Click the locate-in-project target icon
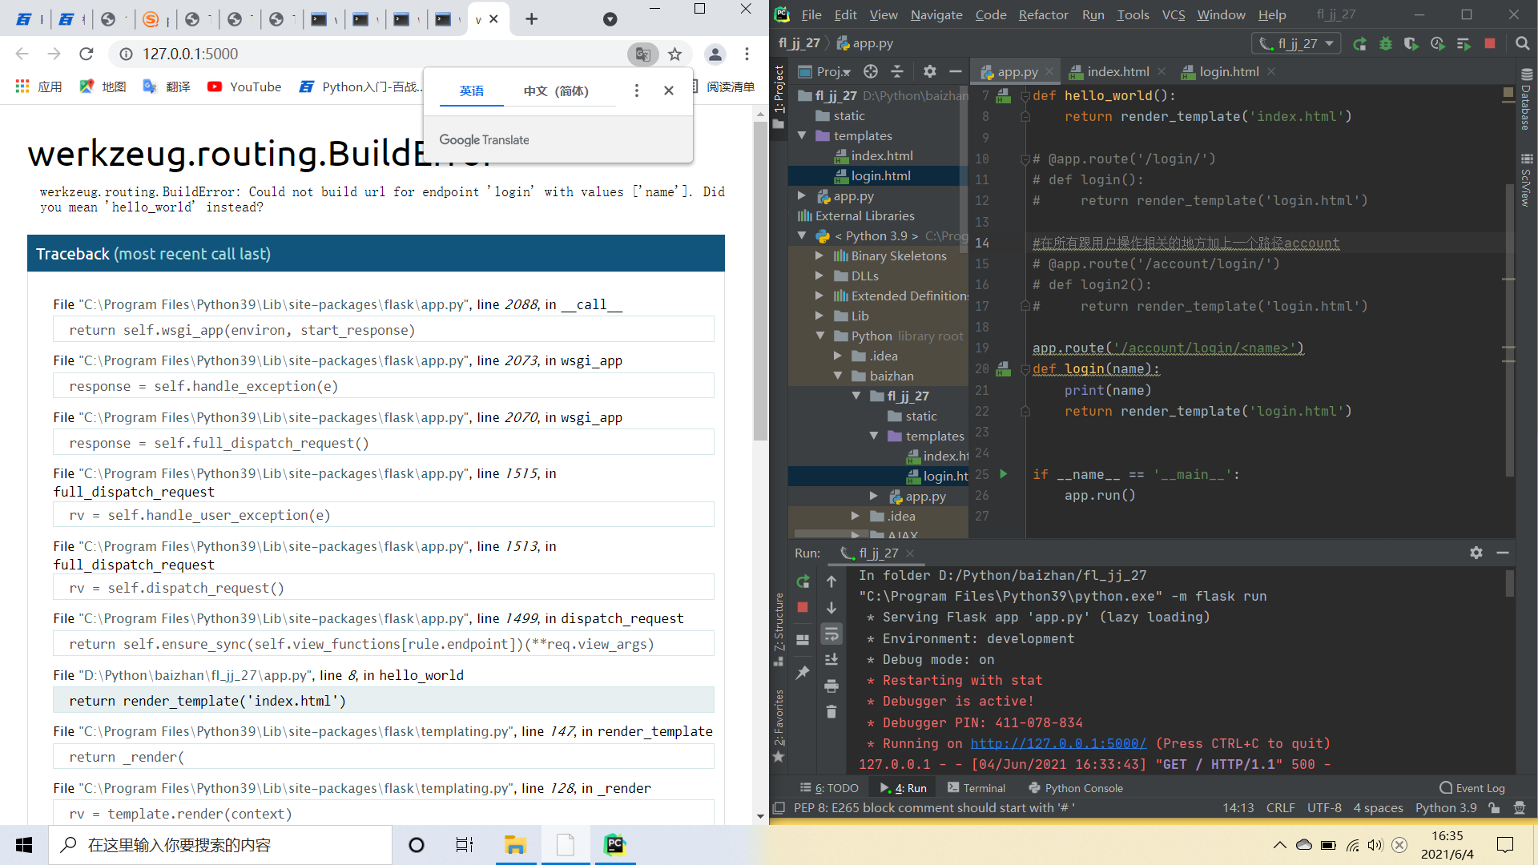Image resolution: width=1538 pixels, height=865 pixels. pos(871,72)
